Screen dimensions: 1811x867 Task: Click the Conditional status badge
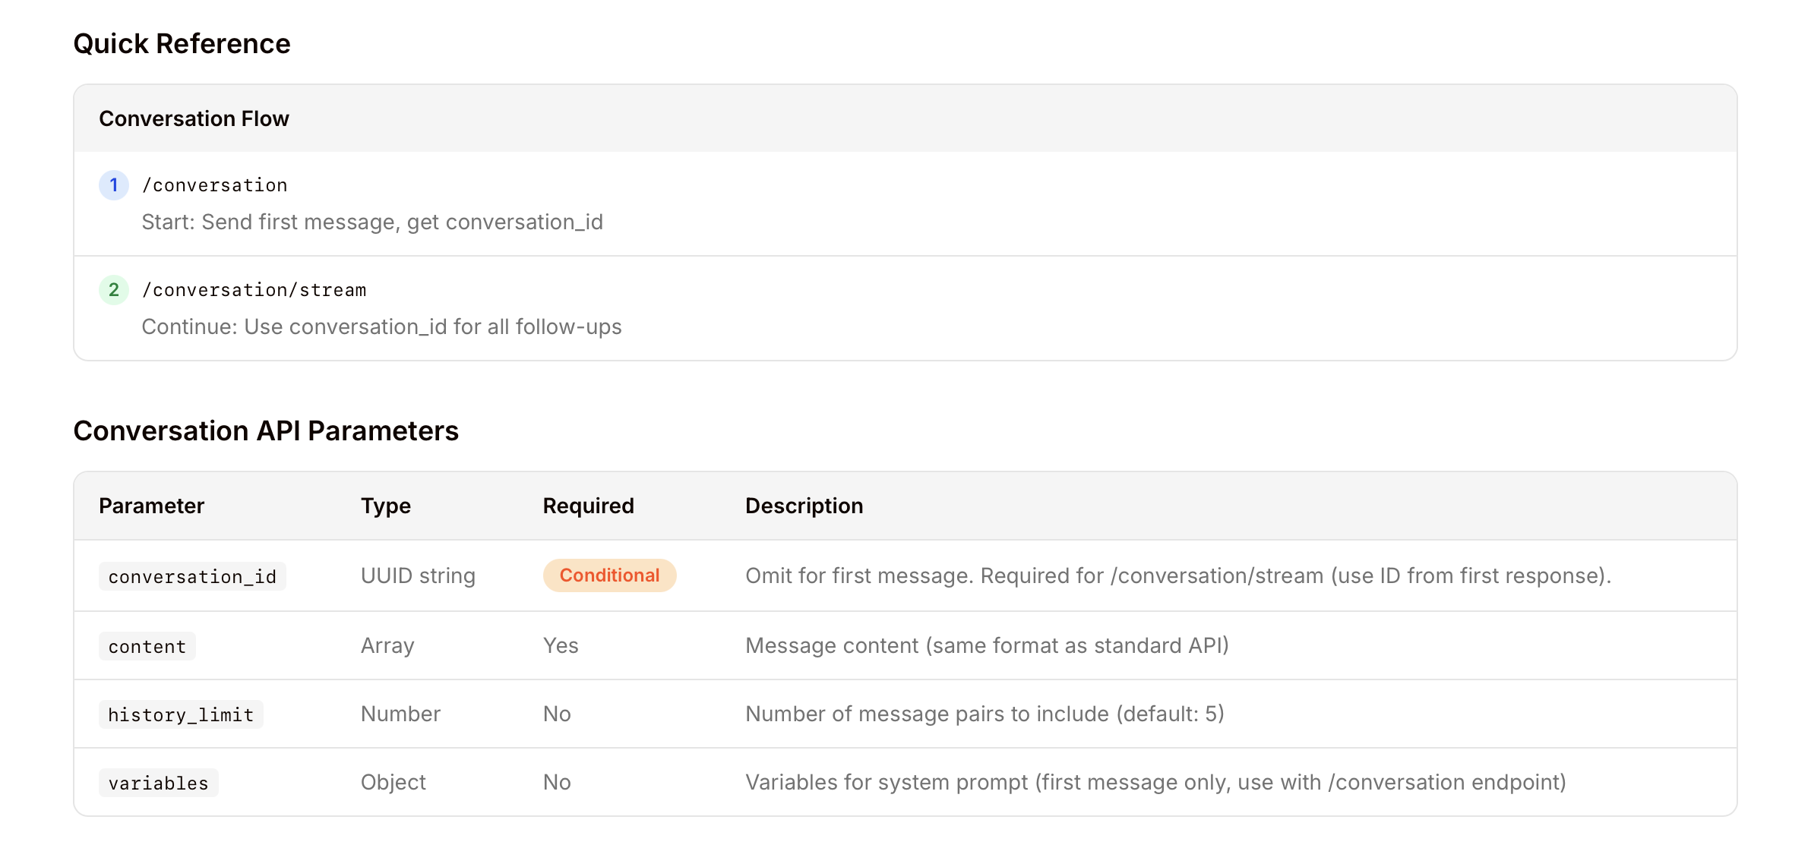[x=608, y=575]
